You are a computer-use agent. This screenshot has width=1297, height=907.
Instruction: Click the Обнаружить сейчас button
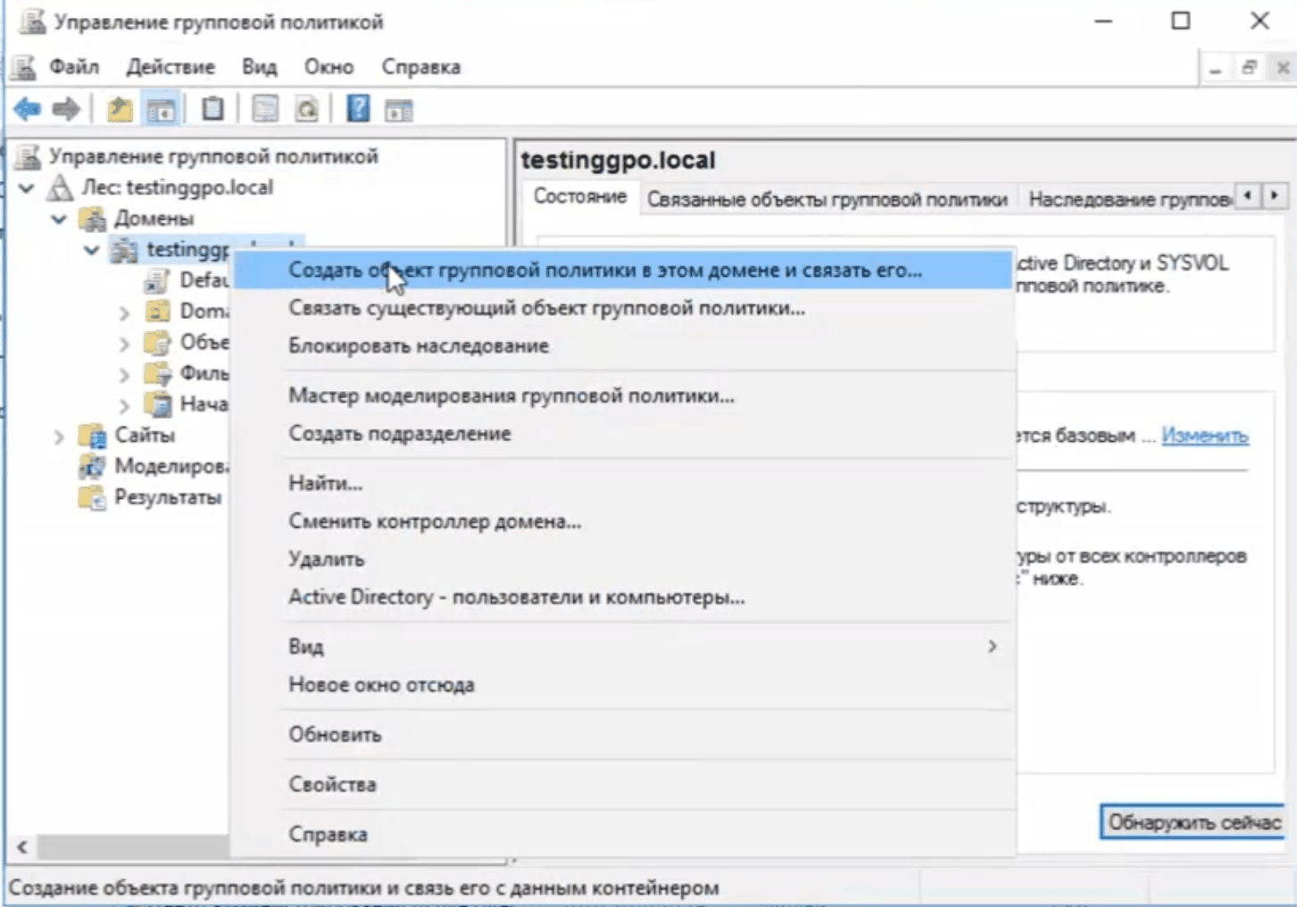(x=1193, y=822)
